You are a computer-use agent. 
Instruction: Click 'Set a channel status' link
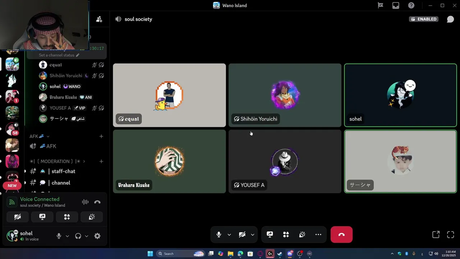[56, 55]
